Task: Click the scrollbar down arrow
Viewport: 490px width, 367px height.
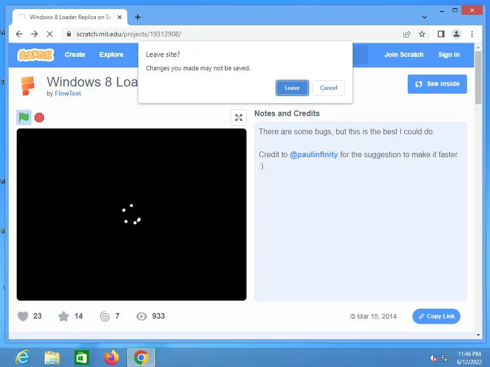Action: point(478,335)
